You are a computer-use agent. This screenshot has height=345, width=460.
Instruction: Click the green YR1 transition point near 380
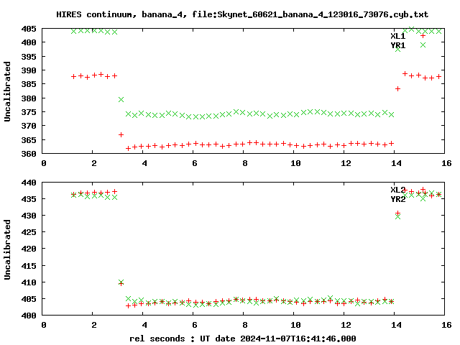(x=121, y=100)
